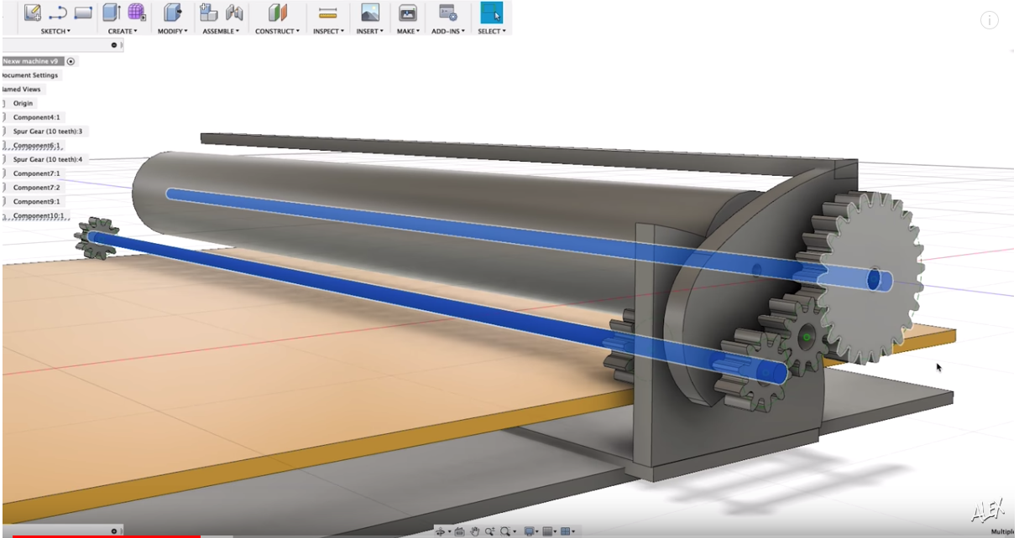The width and height of the screenshot is (1019, 538).
Task: Select Component7:2 in the browser tree
Action: tap(36, 188)
